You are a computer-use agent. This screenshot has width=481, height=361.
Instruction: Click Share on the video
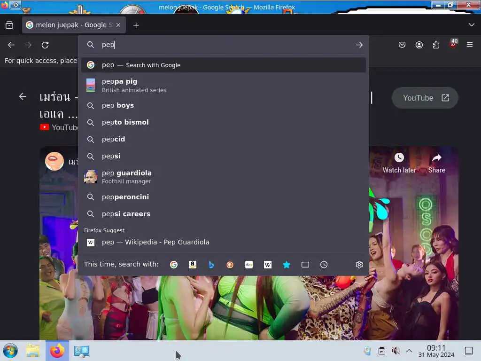click(x=436, y=163)
